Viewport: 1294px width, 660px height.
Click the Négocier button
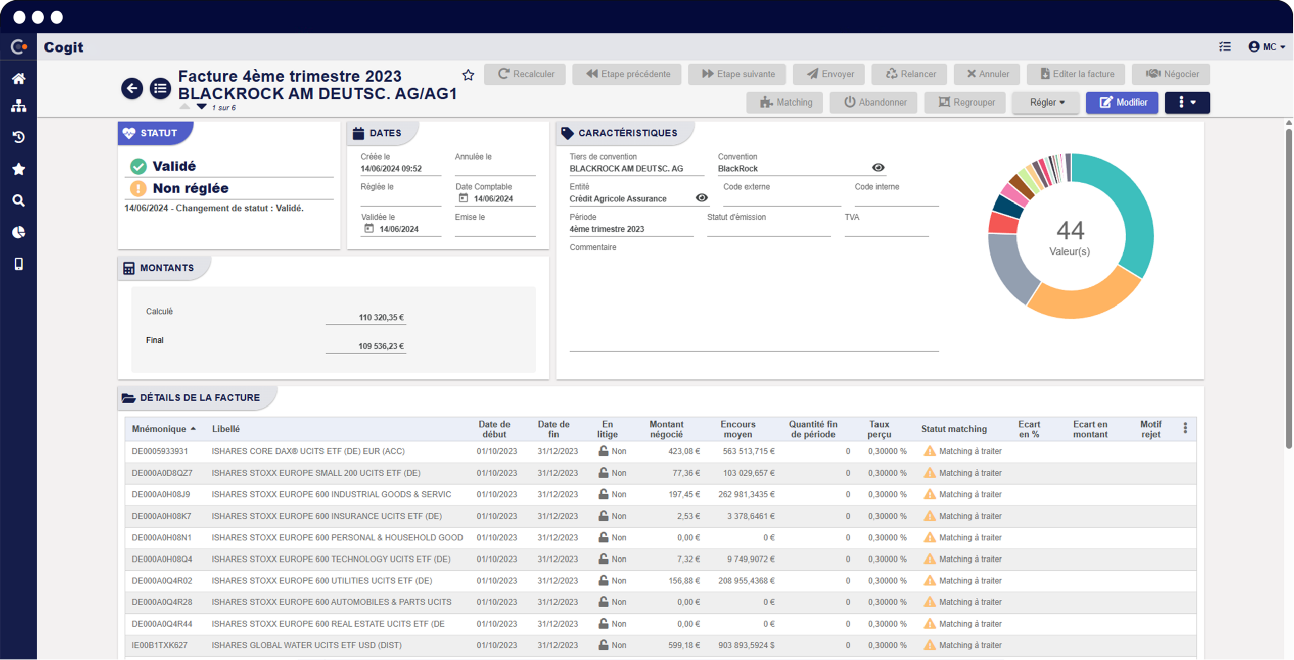click(1171, 74)
